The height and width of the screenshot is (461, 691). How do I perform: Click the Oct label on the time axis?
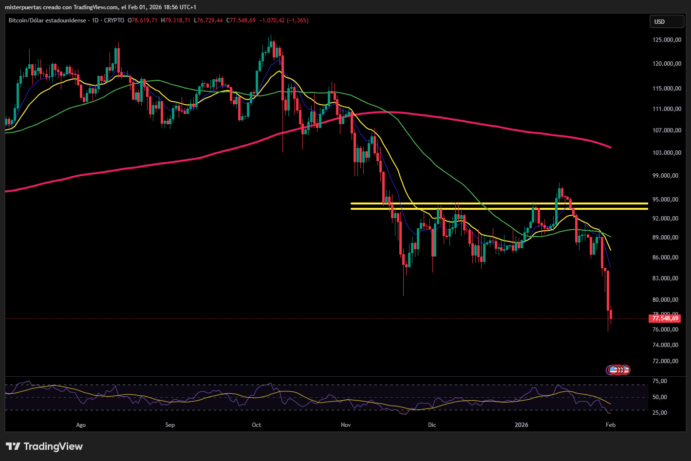(257, 425)
